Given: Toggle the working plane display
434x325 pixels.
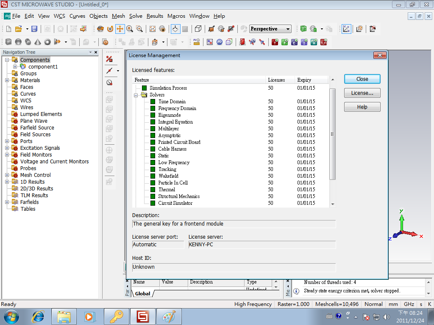Looking at the screenshot, I should 175,29.
